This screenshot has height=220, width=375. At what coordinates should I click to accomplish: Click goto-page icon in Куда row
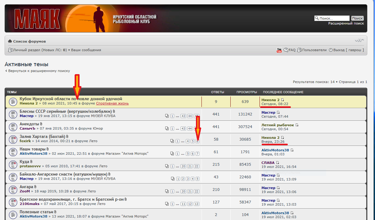click(167, 166)
